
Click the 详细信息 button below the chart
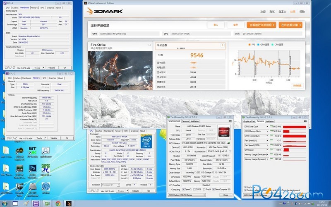297,86
